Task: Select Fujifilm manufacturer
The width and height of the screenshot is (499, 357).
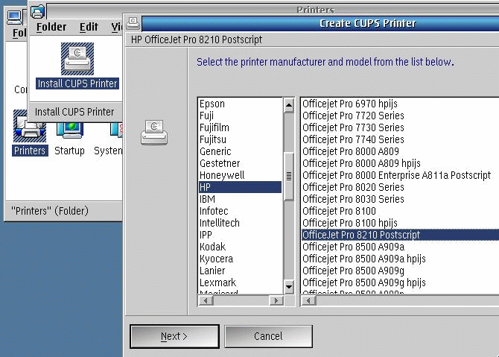Action: tap(240, 127)
